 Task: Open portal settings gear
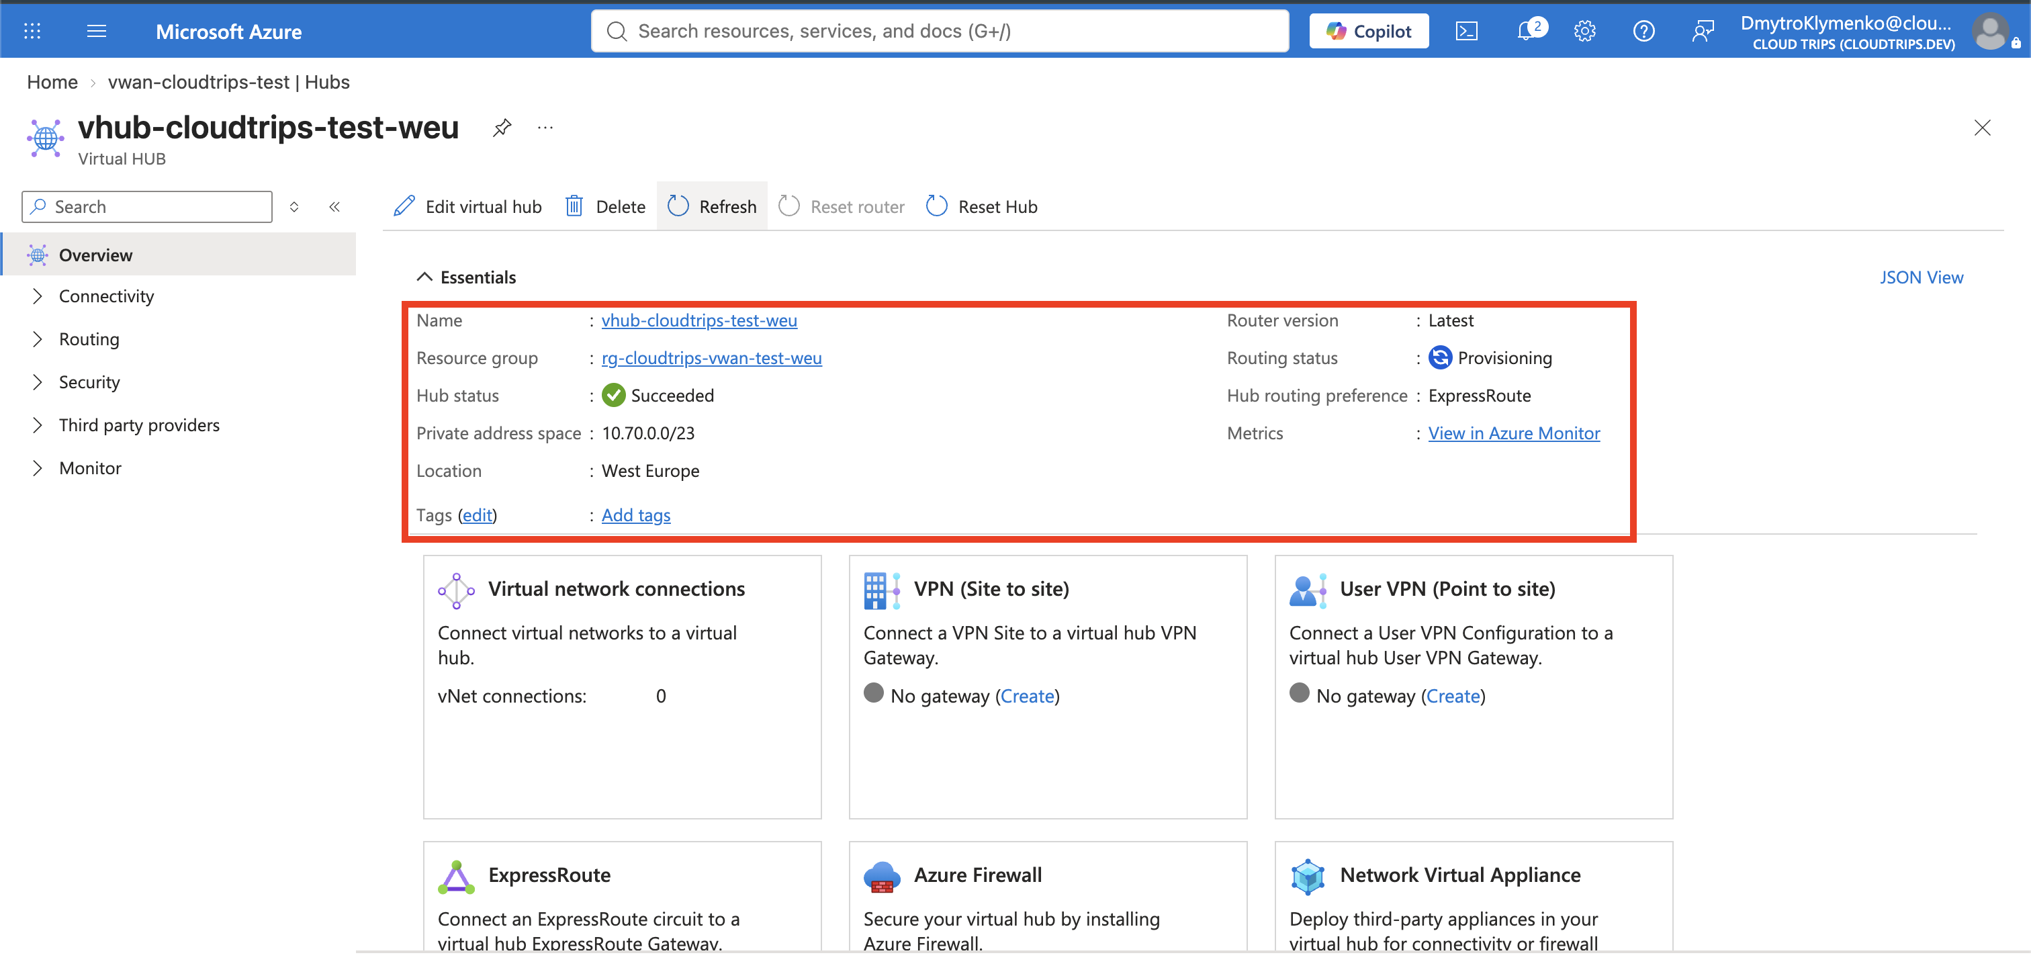pos(1585,31)
